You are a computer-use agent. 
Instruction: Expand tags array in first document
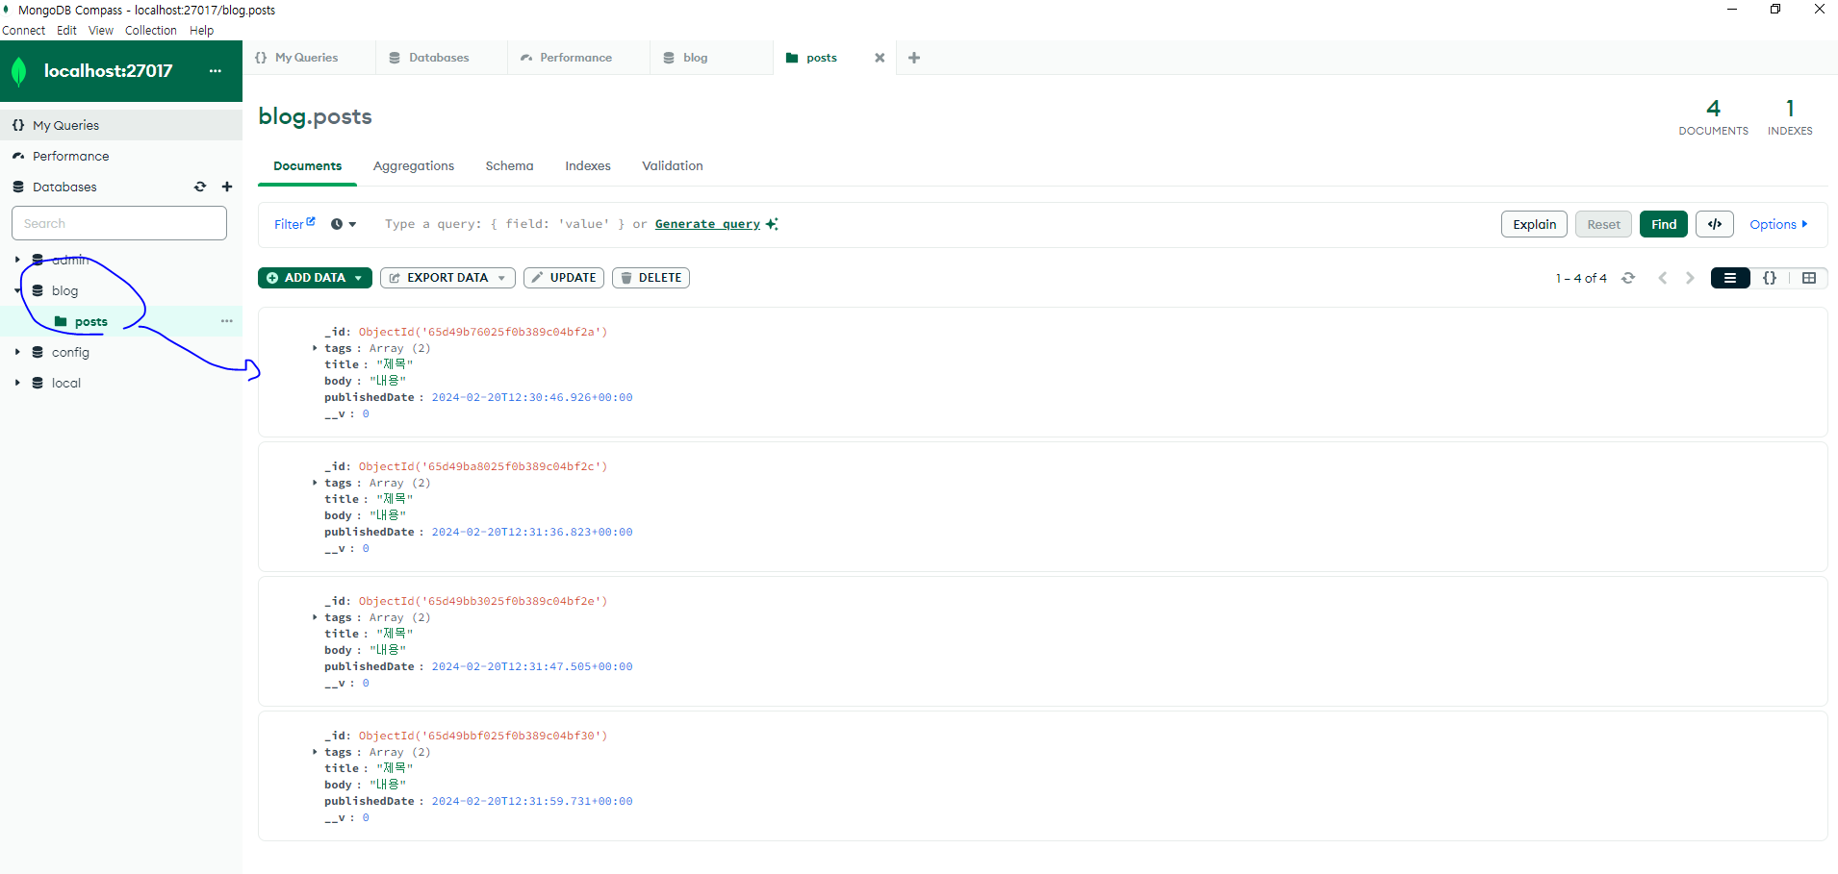(x=315, y=348)
